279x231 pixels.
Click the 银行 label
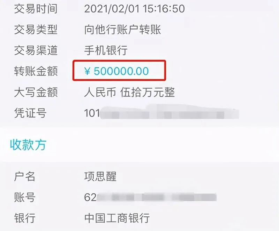(25, 218)
